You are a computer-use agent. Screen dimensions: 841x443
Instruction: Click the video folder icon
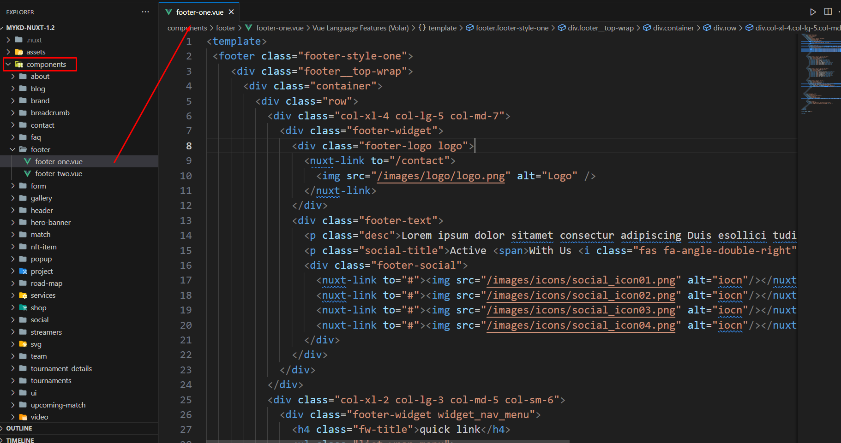click(23, 417)
